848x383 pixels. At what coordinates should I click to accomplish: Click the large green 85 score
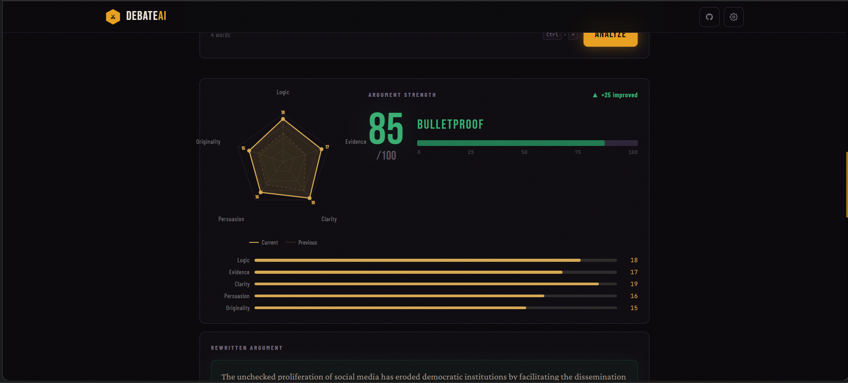[x=386, y=128]
